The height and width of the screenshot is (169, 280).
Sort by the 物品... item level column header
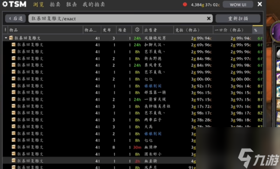pos(92,30)
